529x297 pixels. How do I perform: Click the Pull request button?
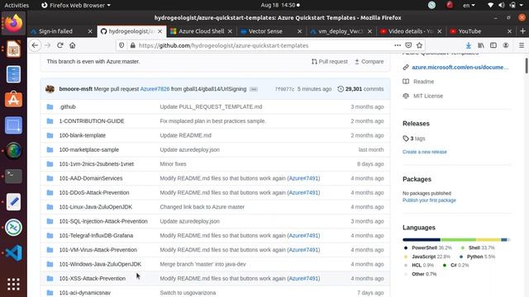coord(330,62)
